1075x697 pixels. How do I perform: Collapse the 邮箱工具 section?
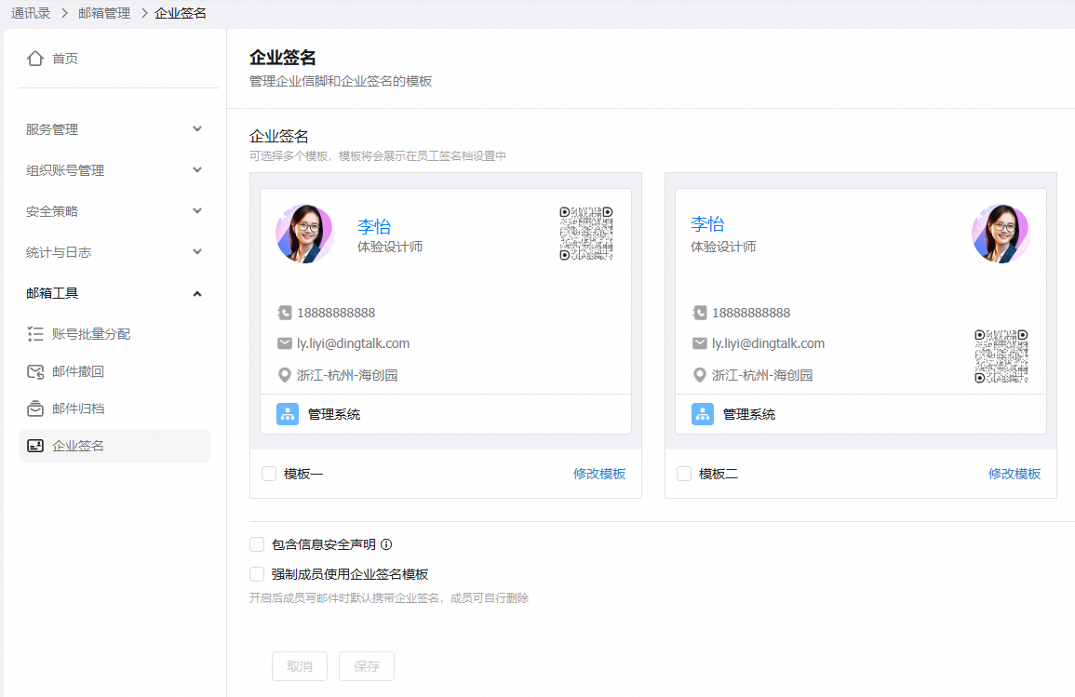196,293
